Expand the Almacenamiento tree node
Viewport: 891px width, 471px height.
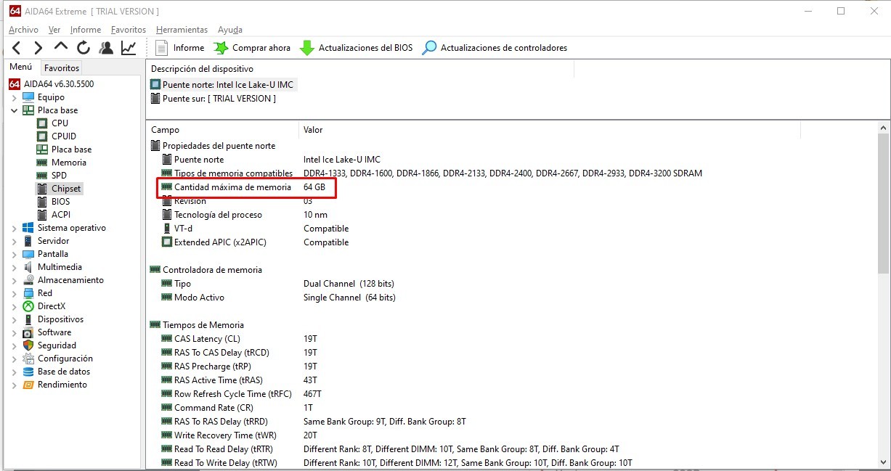(15, 280)
